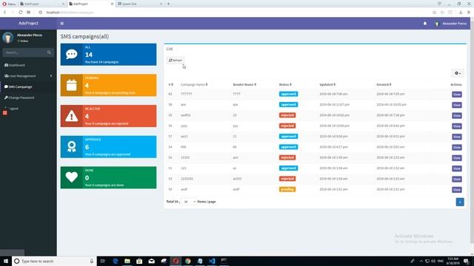
Task: Open File Explorer from the taskbar
Action: tap(127, 261)
